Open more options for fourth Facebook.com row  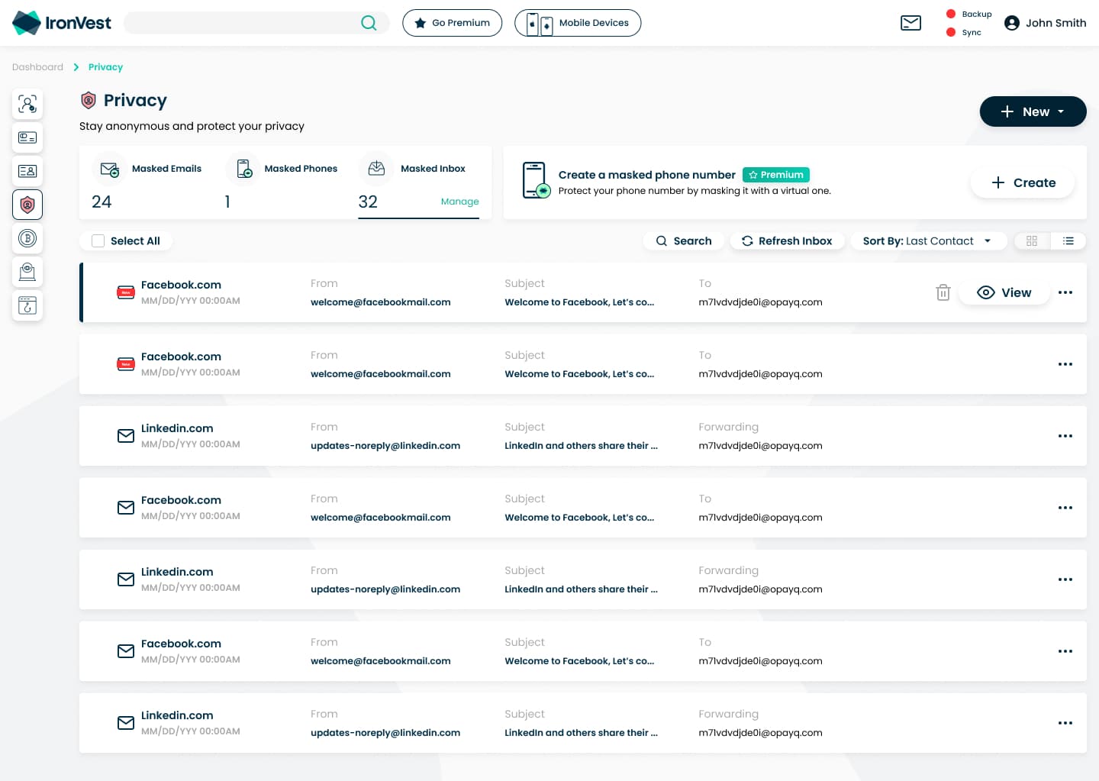(x=1065, y=651)
